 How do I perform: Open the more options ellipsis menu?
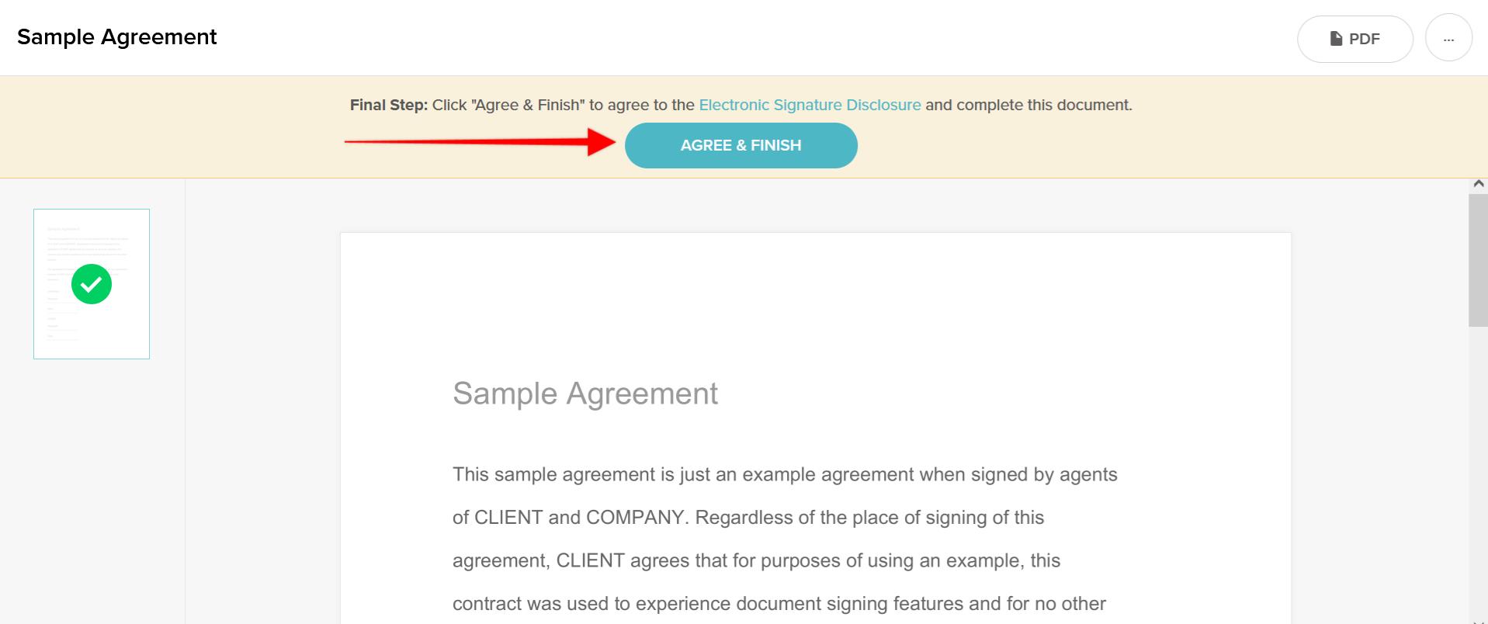[x=1448, y=39]
